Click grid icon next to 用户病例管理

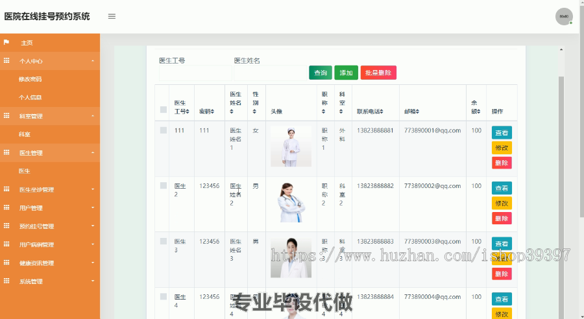6,244
